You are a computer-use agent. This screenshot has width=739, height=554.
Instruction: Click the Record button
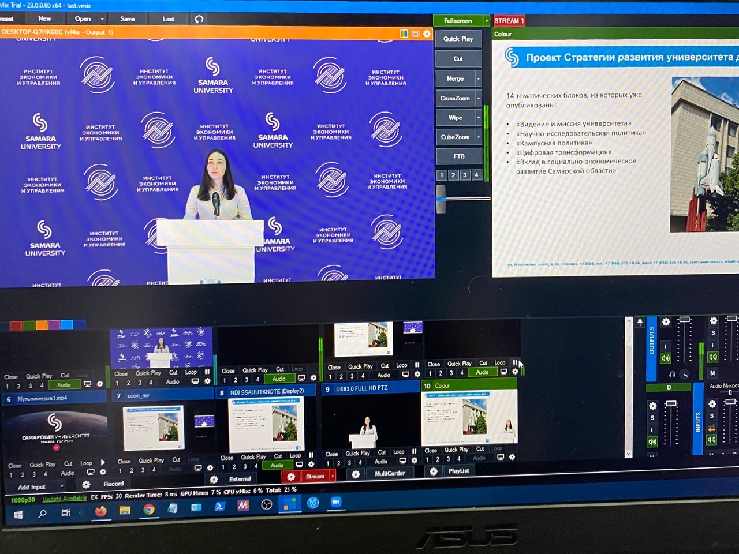click(113, 484)
